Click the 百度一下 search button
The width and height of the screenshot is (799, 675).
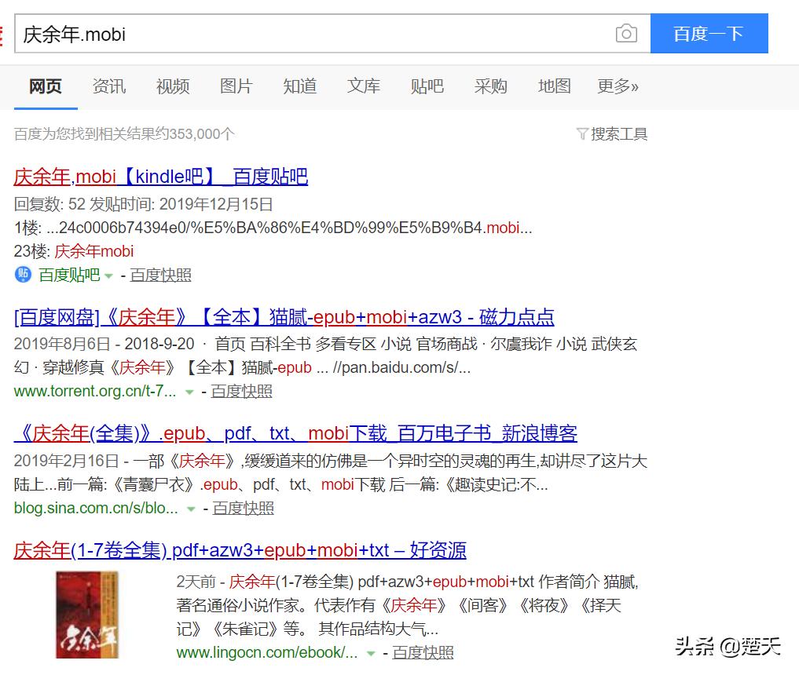click(709, 33)
